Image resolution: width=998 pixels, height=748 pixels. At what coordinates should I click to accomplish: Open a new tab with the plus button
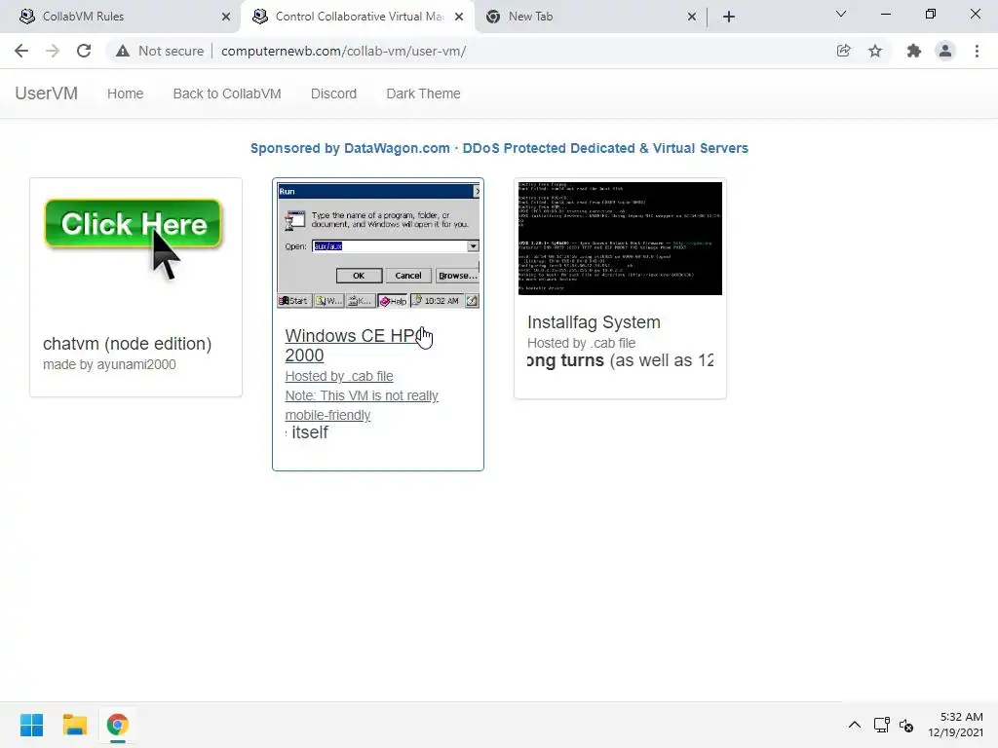pos(729,17)
